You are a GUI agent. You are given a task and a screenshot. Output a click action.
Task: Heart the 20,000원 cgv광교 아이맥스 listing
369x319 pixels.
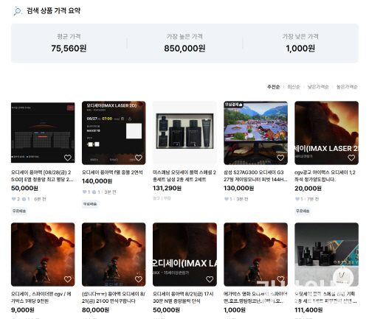click(351, 158)
